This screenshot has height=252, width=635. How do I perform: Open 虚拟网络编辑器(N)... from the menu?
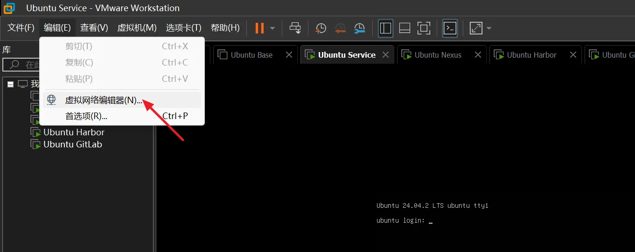tap(122, 100)
